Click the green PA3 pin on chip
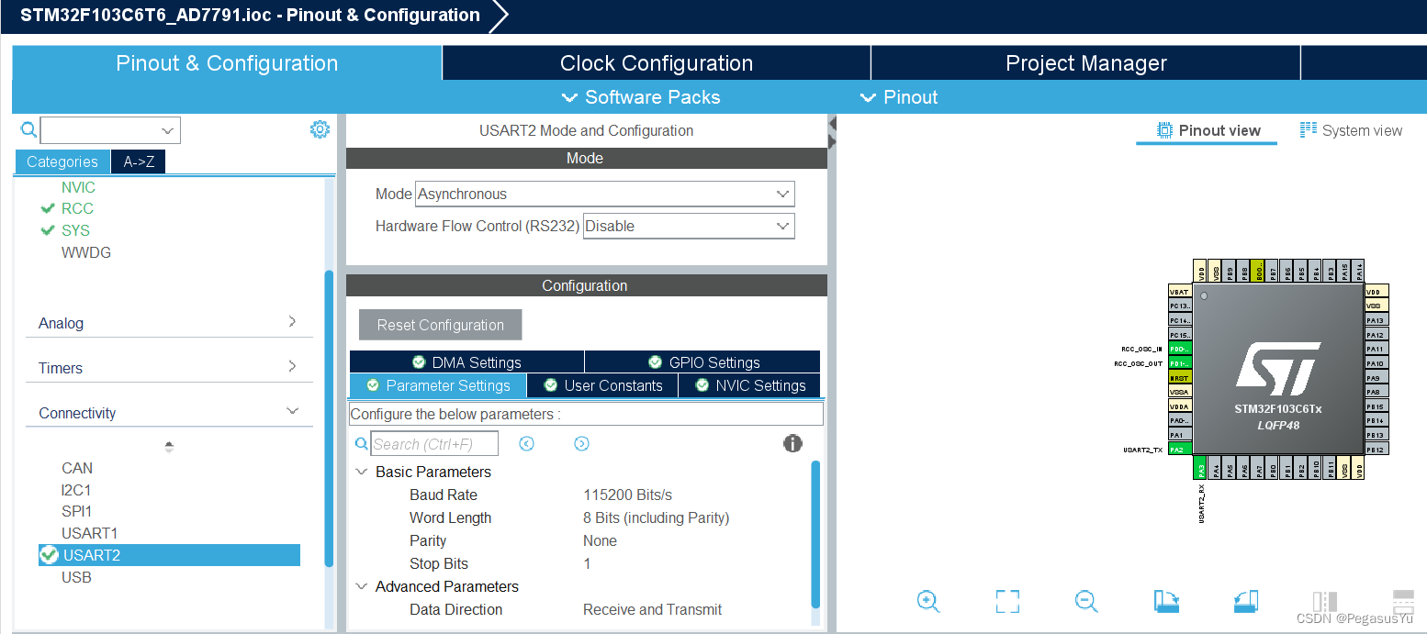The image size is (1427, 634). (1200, 469)
